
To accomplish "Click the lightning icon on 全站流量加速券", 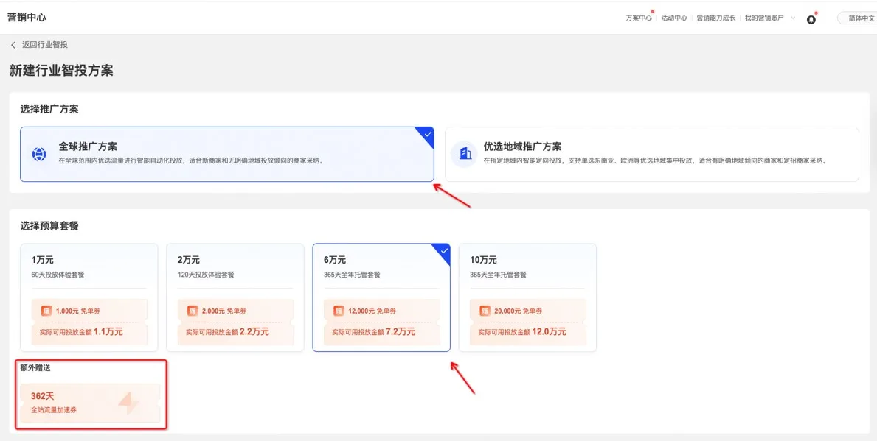I will (128, 403).
